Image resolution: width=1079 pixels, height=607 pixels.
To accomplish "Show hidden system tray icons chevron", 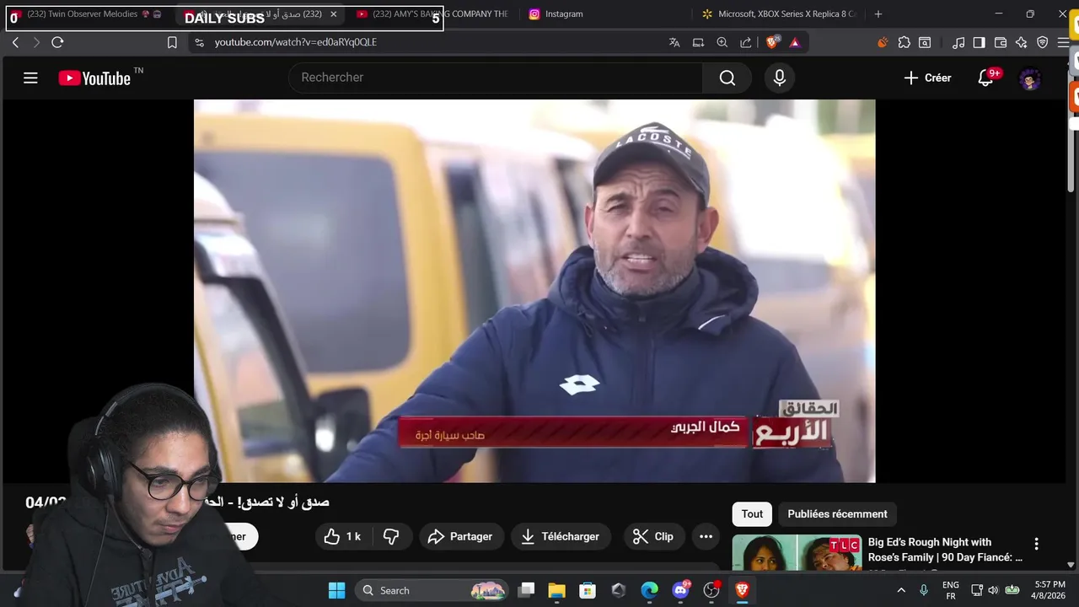I will tap(900, 590).
